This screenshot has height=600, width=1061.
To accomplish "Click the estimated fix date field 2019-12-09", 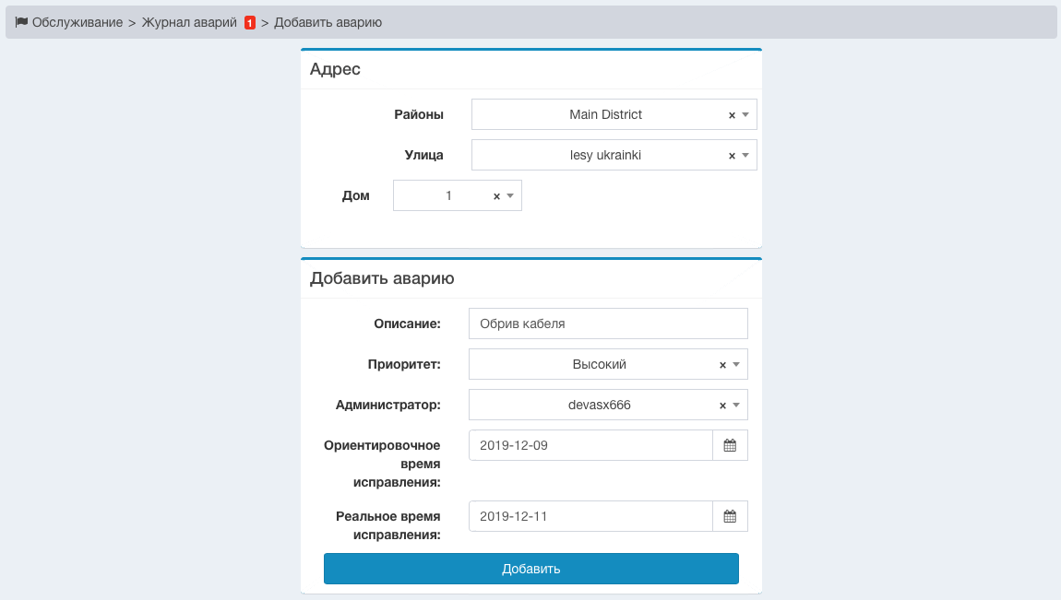I will click(590, 445).
